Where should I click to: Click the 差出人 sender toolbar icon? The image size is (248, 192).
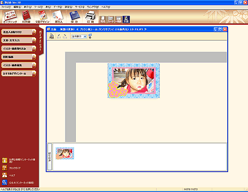pos(59,16)
